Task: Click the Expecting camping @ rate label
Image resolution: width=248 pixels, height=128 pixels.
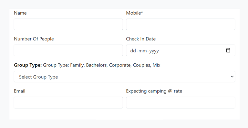Action: pos(154,91)
